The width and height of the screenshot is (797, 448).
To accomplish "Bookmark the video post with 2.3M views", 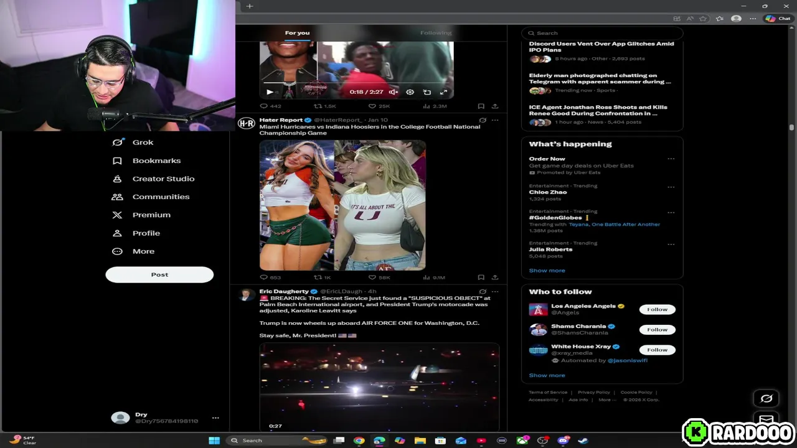I will coord(481,106).
